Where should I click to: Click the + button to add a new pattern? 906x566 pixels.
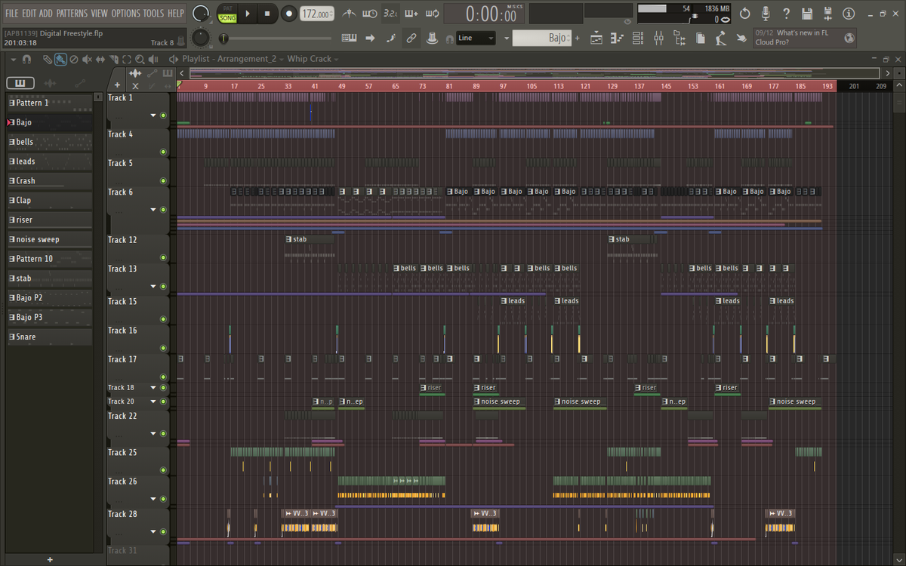50,561
